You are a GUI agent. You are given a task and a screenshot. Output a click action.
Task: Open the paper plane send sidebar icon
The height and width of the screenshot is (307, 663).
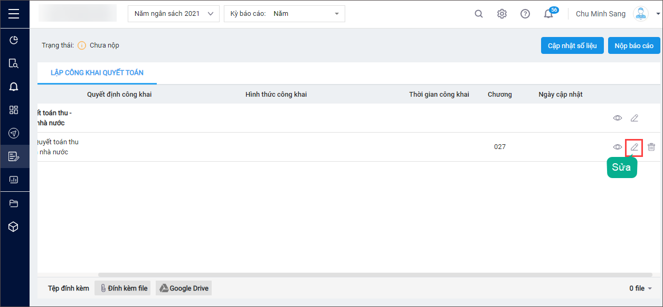(14, 133)
